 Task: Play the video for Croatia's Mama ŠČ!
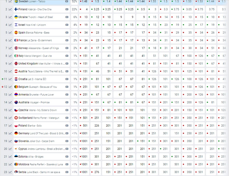tap(67, 79)
